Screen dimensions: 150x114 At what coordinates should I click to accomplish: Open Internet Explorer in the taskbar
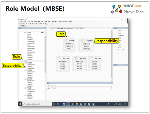tap(85, 104)
